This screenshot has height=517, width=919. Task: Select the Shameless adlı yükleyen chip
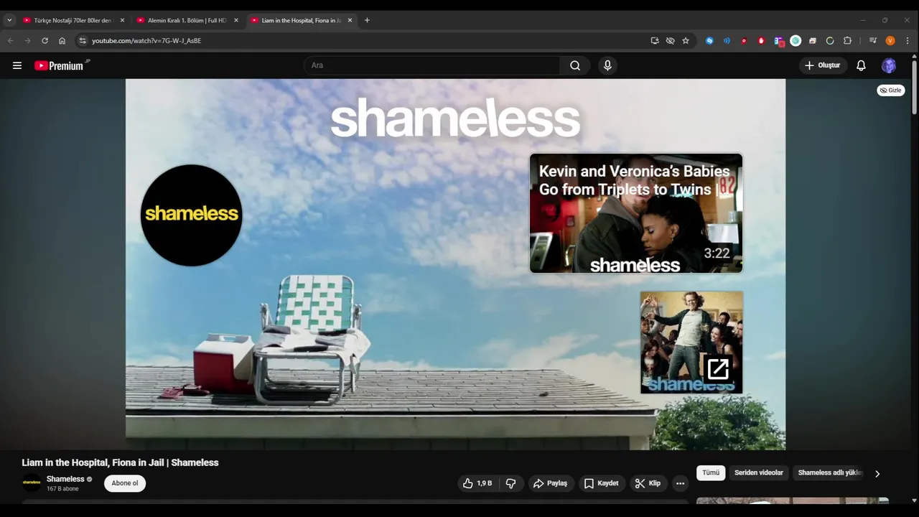(830, 472)
